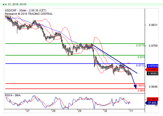The image size is (163, 116).
Task: Click the green resistance label 0.974
Action: [x=141, y=57]
